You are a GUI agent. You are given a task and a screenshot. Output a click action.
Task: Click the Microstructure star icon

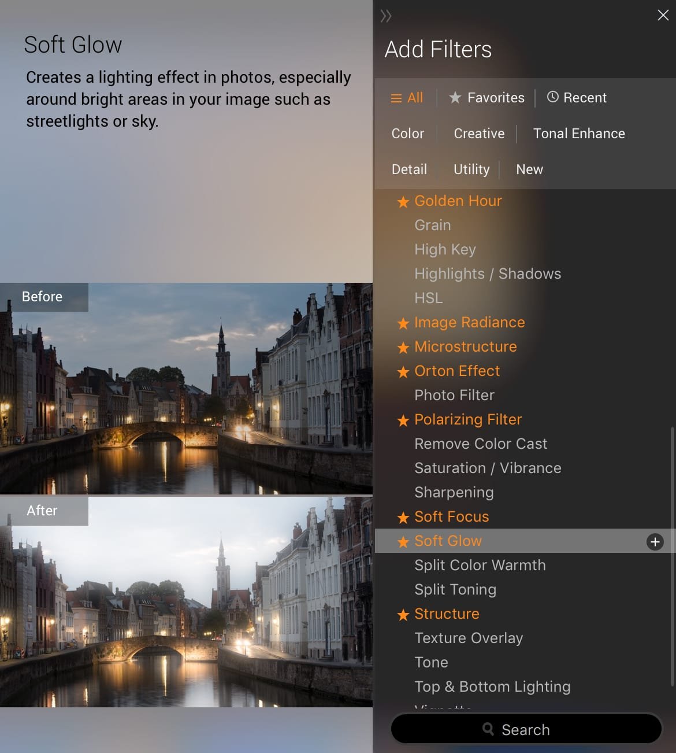(403, 348)
